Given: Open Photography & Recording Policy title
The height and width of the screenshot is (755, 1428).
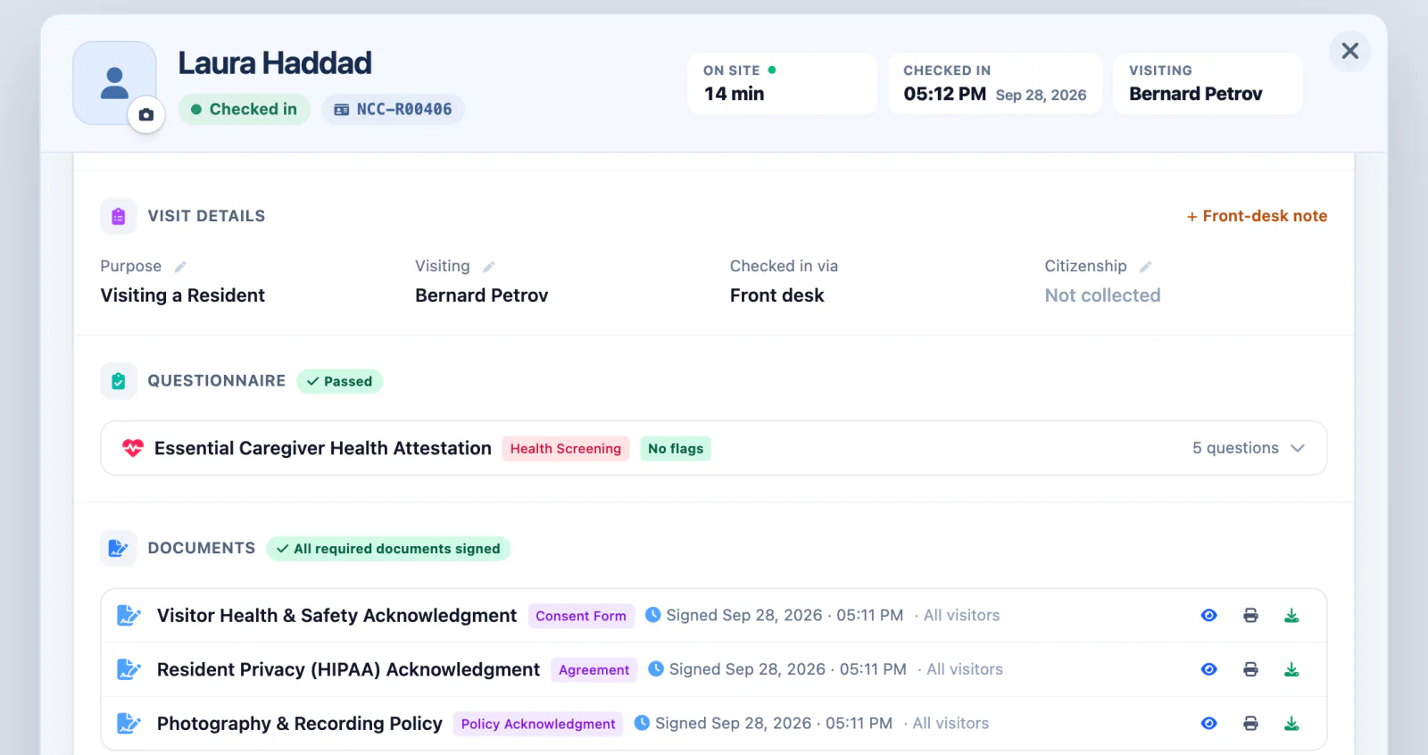Looking at the screenshot, I should click(x=300, y=724).
